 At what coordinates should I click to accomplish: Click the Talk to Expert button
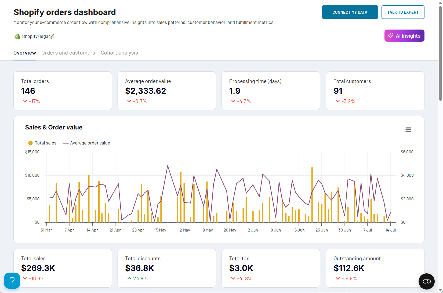tap(403, 12)
